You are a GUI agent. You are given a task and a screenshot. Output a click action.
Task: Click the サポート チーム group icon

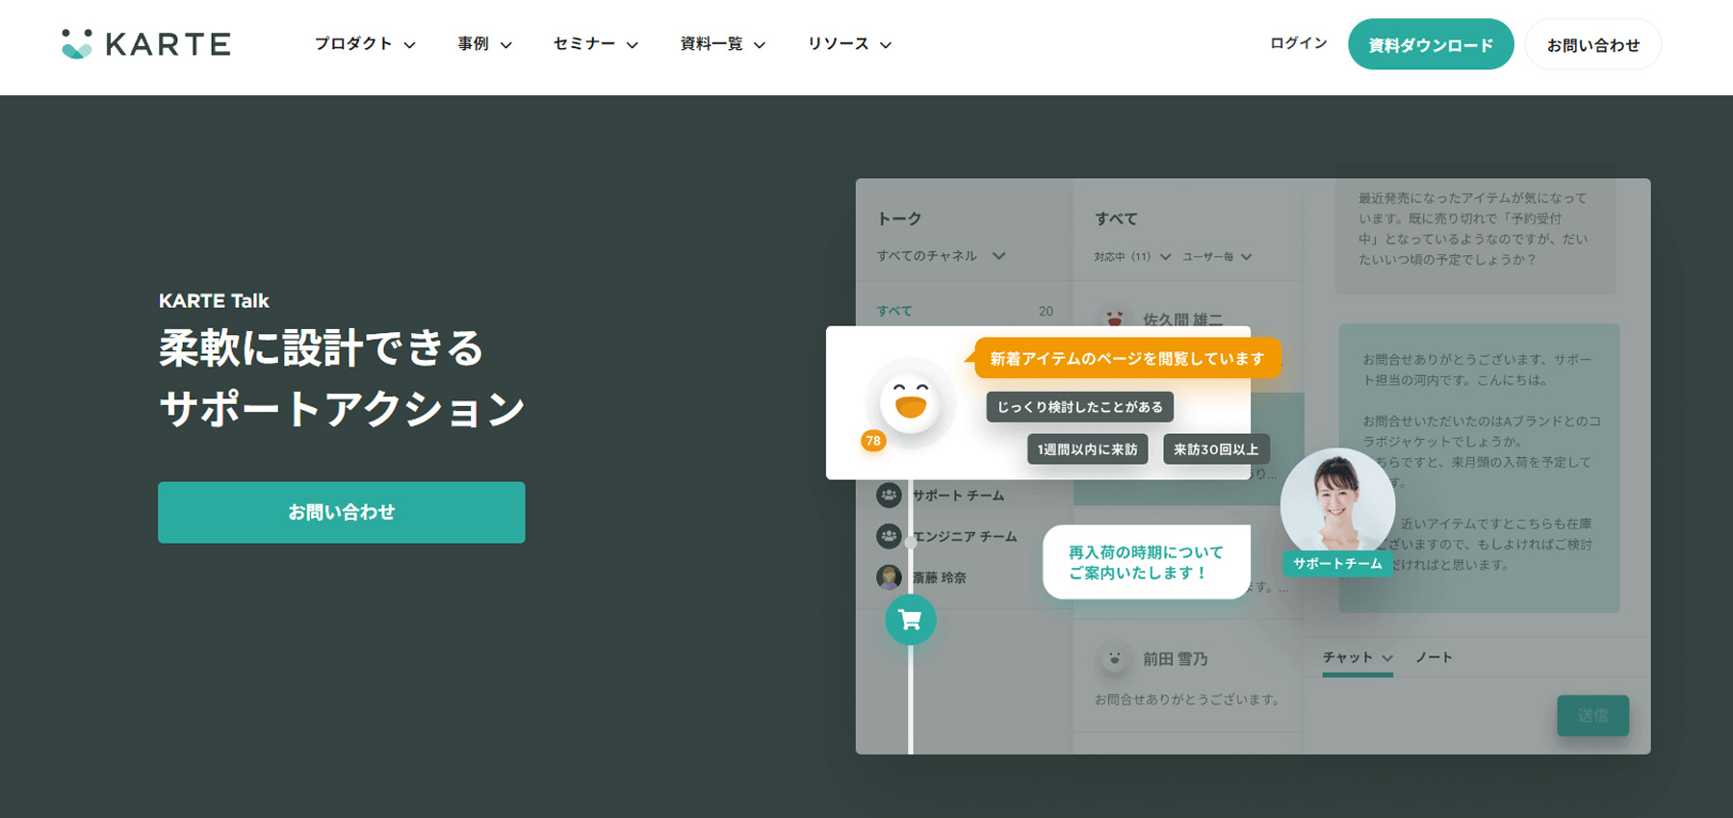pyautogui.click(x=889, y=495)
